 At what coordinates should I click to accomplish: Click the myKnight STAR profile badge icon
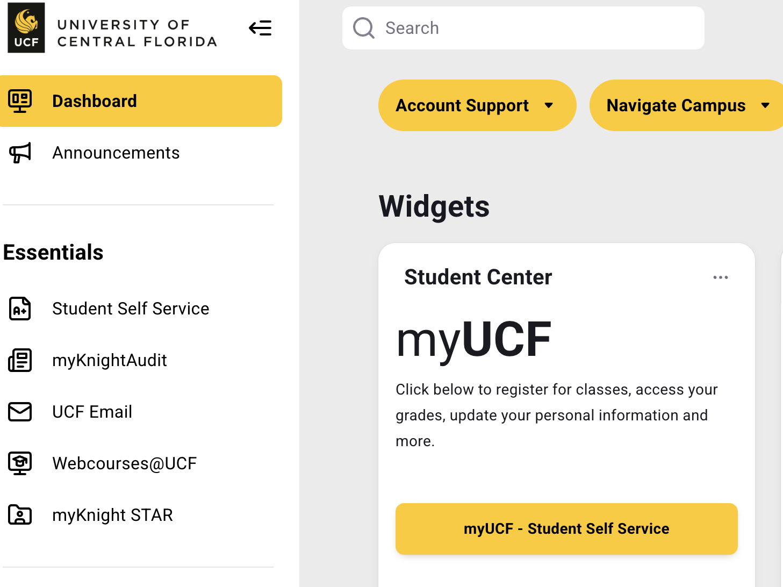coord(20,514)
